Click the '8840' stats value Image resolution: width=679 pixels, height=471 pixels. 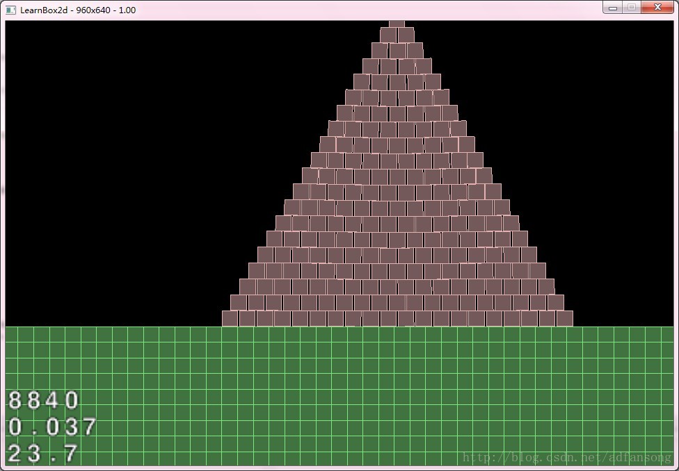(44, 401)
